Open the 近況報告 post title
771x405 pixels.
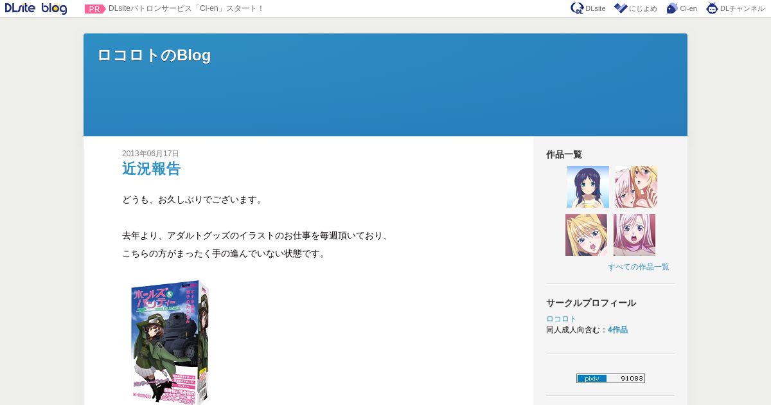click(152, 169)
